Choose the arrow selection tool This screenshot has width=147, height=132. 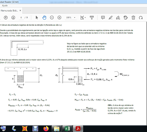pyautogui.click(x=37, y=18)
